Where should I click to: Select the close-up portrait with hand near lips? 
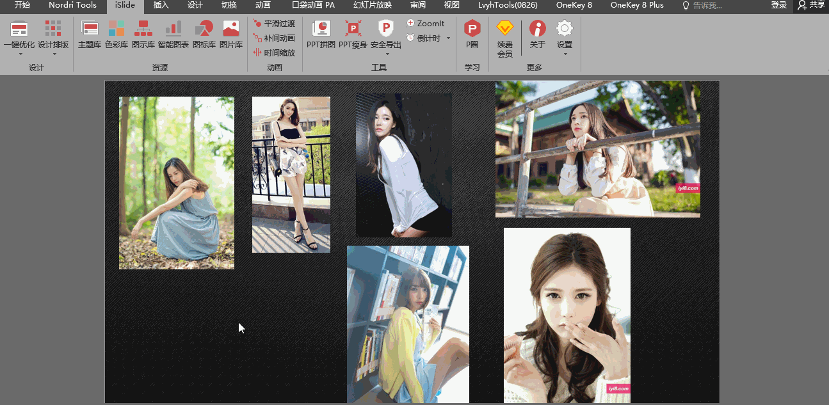(567, 315)
